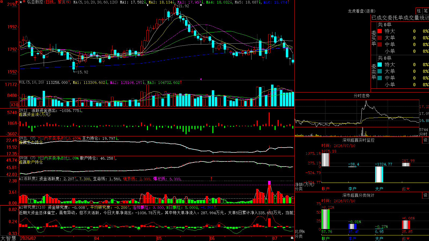The height and width of the screenshot is (241, 429).
Task: Click the intraday 分时走势 price peak
Action: [x=366, y=102]
